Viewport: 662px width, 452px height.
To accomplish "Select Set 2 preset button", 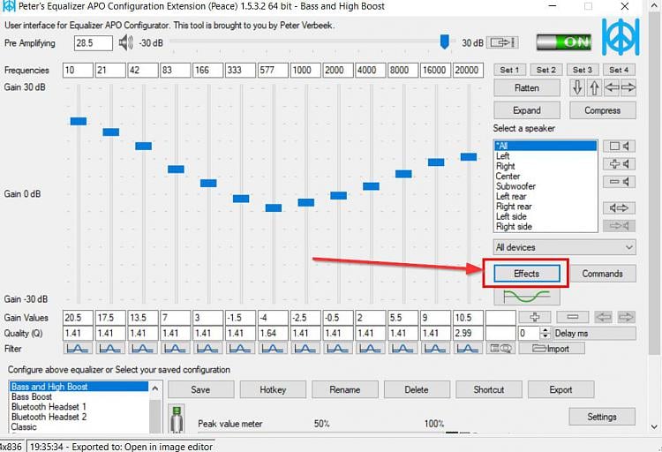I will pos(545,70).
